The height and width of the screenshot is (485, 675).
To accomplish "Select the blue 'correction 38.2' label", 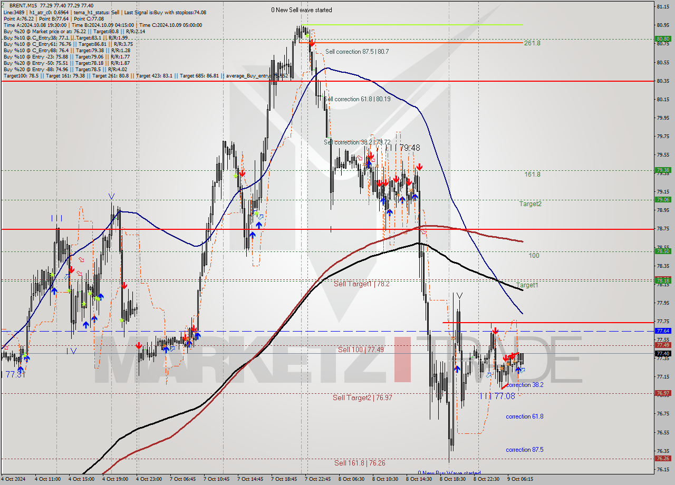I will point(525,385).
